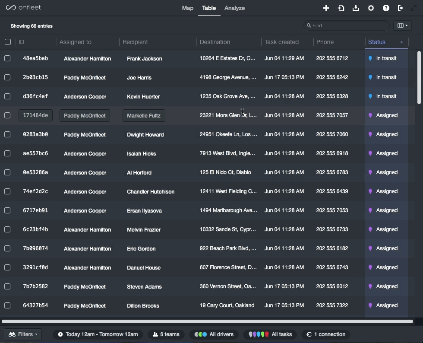Select the Table tab

(209, 8)
